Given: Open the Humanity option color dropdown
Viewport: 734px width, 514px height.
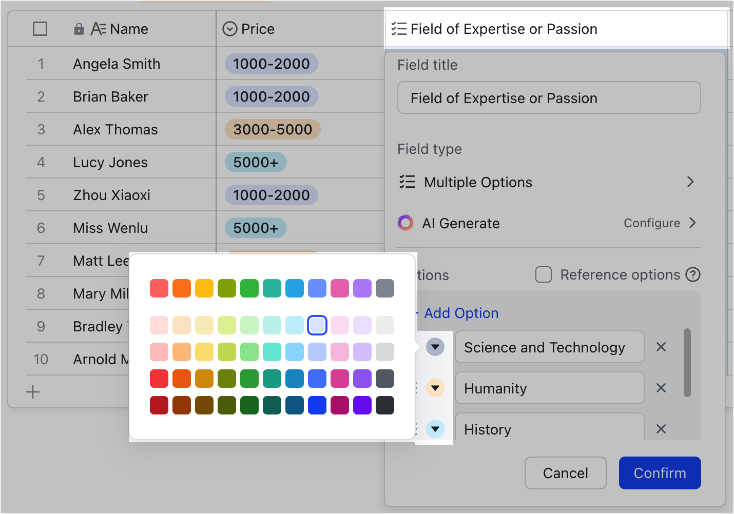Looking at the screenshot, I should pyautogui.click(x=435, y=388).
